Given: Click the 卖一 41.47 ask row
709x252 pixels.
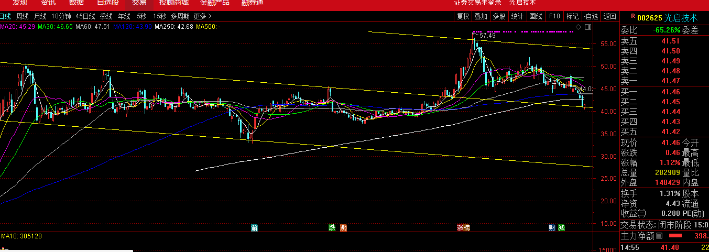Looking at the screenshot, I should point(664,81).
